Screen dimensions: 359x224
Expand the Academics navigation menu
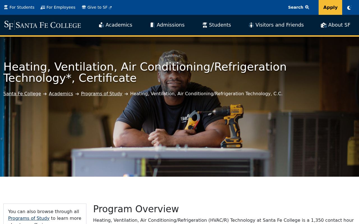click(119, 25)
